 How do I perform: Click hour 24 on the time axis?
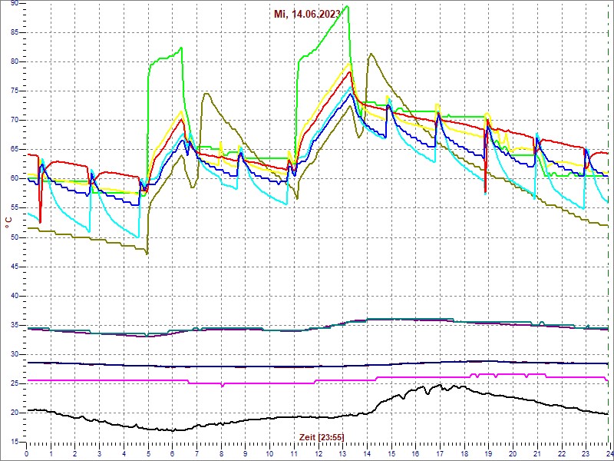(x=609, y=453)
